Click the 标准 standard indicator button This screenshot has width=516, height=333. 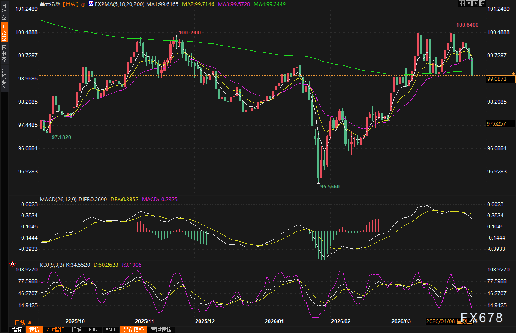click(x=76, y=330)
